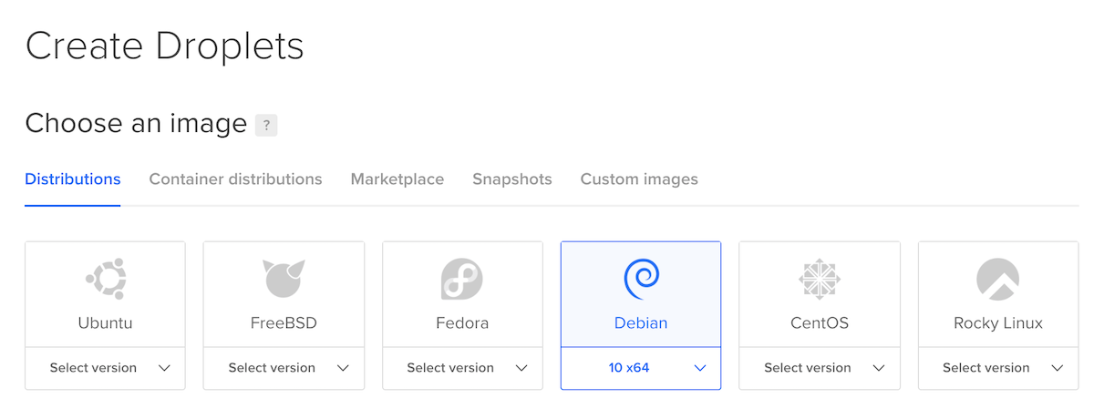Click the Debian swirl logo icon
The height and width of the screenshot is (419, 1094).
pyautogui.click(x=641, y=279)
